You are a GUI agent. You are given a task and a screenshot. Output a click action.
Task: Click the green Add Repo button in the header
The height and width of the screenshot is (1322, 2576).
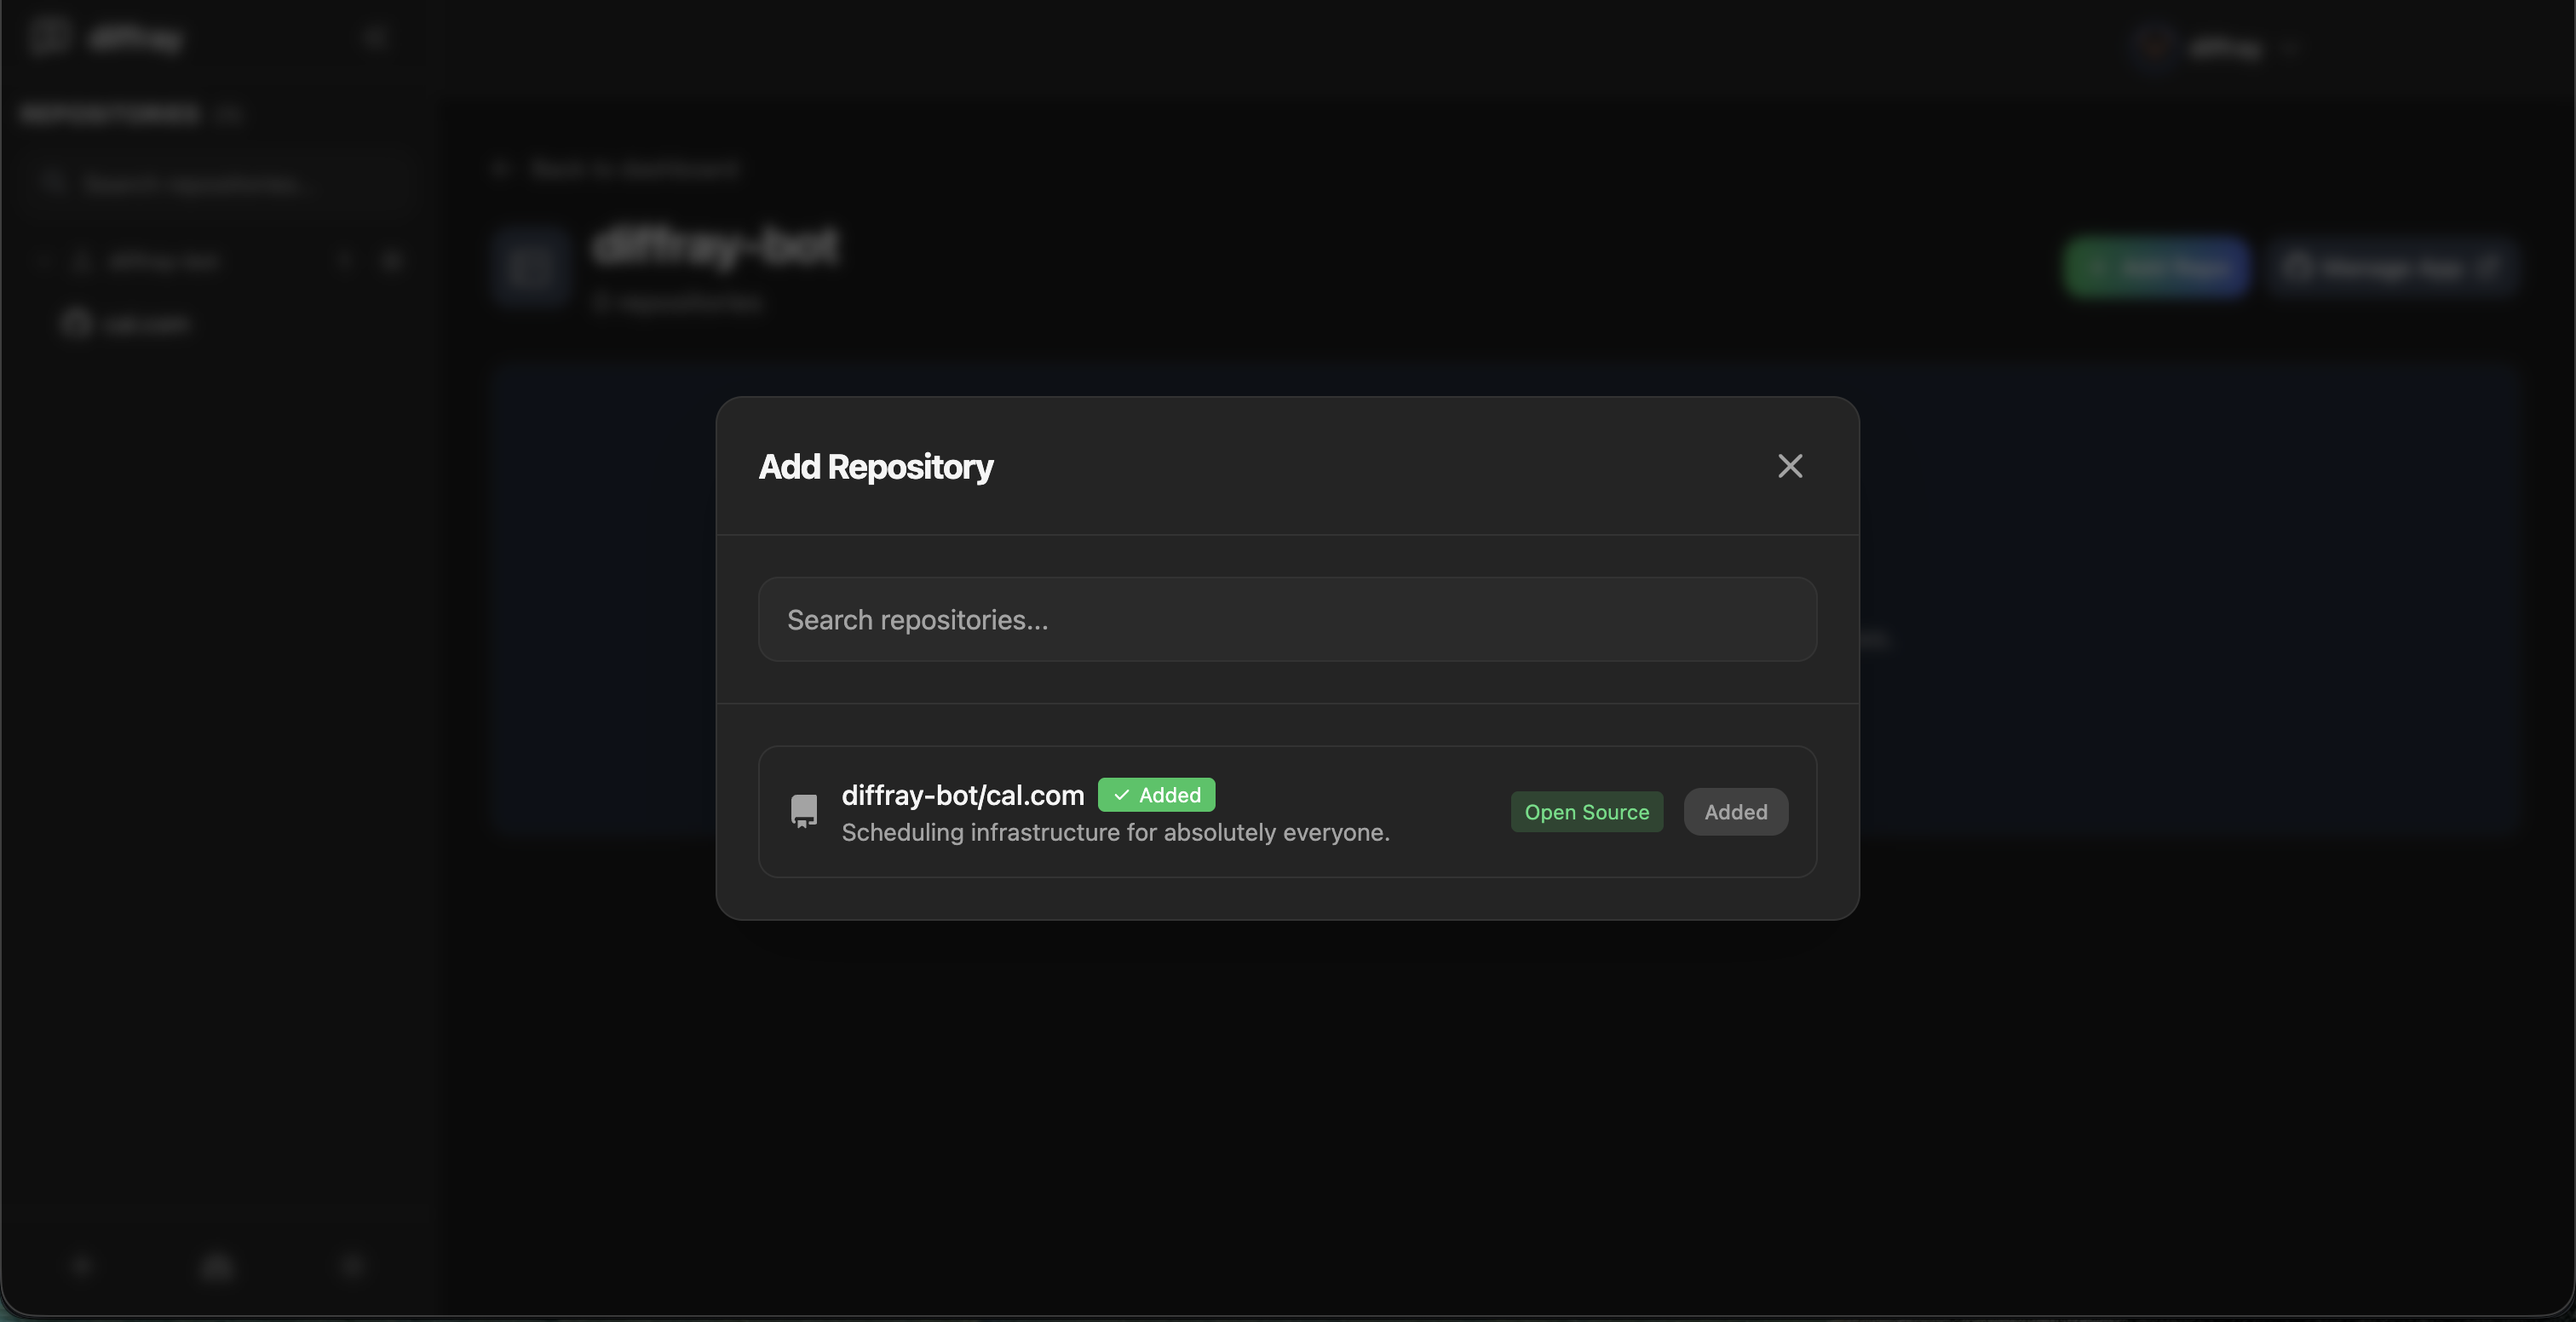(2156, 266)
